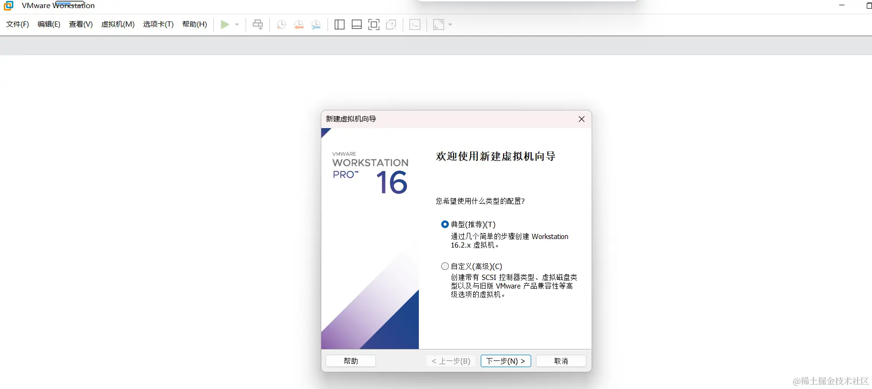Toggle the thumbnail bar panel icon

click(x=357, y=25)
